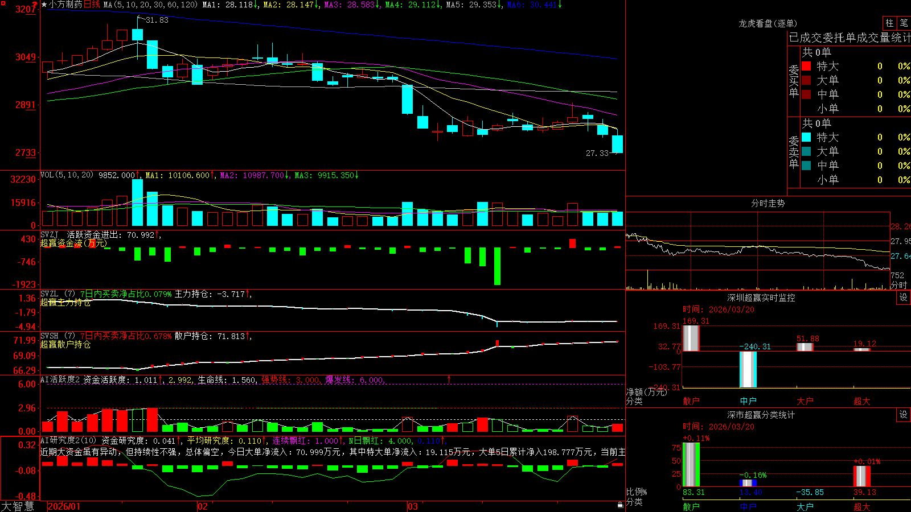Image resolution: width=911 pixels, height=512 pixels.
Task: Click the 深圳超赢实时监控 panel title
Action: pyautogui.click(x=761, y=298)
